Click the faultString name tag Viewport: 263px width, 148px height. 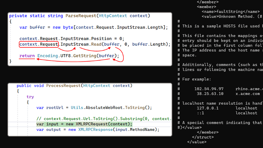[231, 11]
